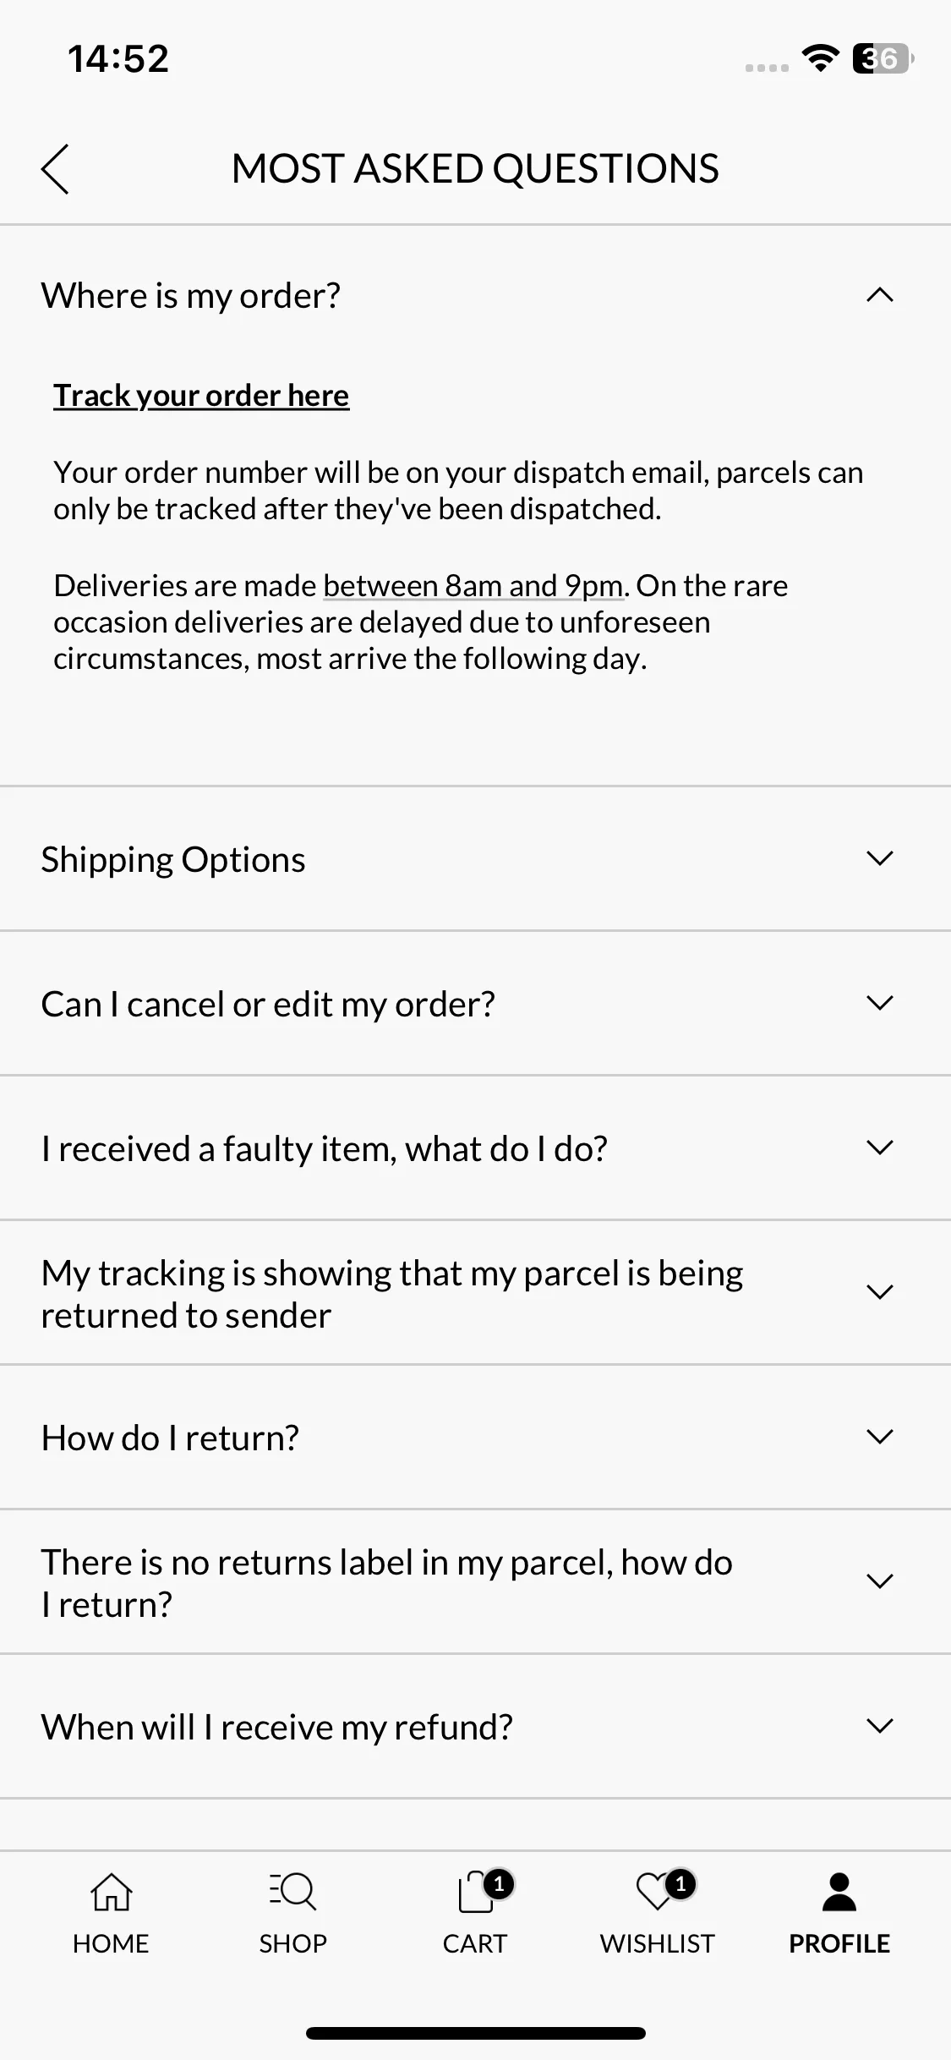The image size is (951, 2060).
Task: Open the Profile person icon
Action: [839, 1893]
